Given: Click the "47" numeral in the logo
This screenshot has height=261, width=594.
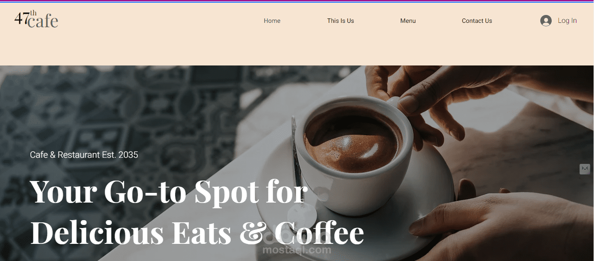Looking at the screenshot, I should [22, 18].
